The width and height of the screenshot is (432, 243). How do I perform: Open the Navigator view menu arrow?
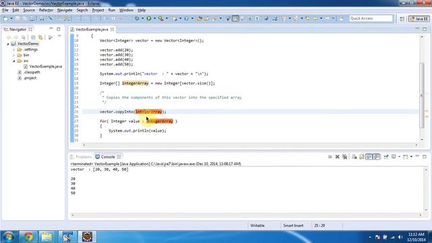pyautogui.click(x=59, y=36)
